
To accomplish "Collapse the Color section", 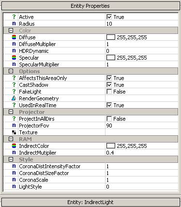I will click(x=11, y=31).
